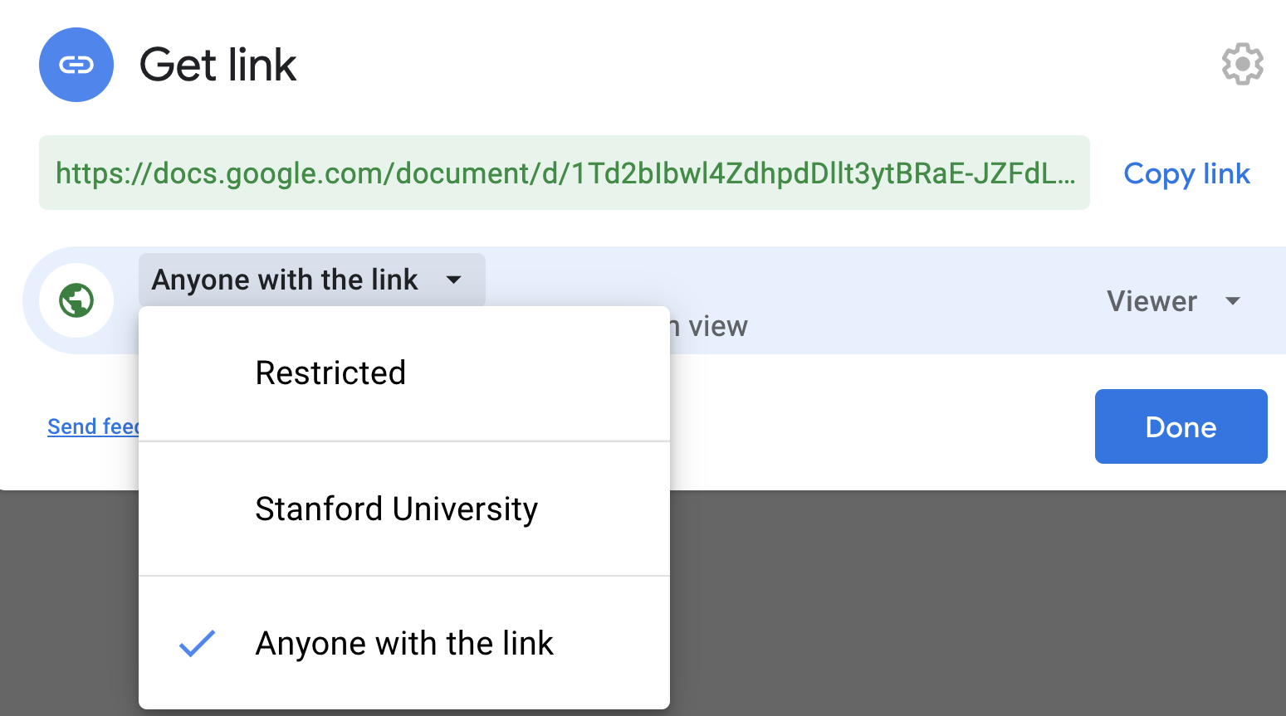Click the blue checkmark in the menu

[198, 644]
